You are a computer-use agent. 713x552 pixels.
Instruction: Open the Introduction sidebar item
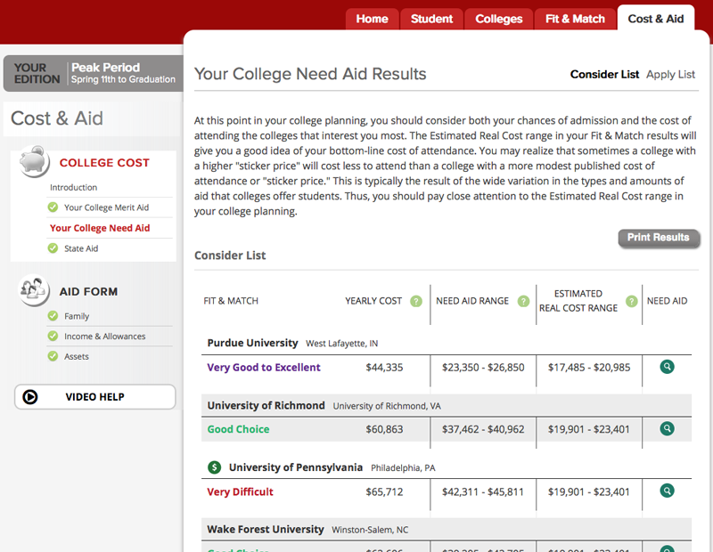point(73,188)
